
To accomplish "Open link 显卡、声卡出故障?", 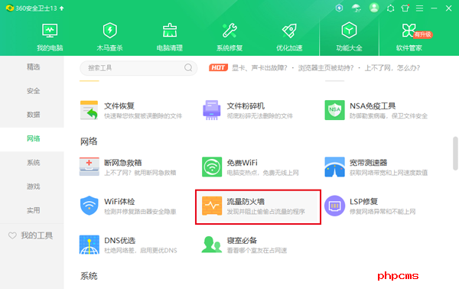I will tap(259, 68).
